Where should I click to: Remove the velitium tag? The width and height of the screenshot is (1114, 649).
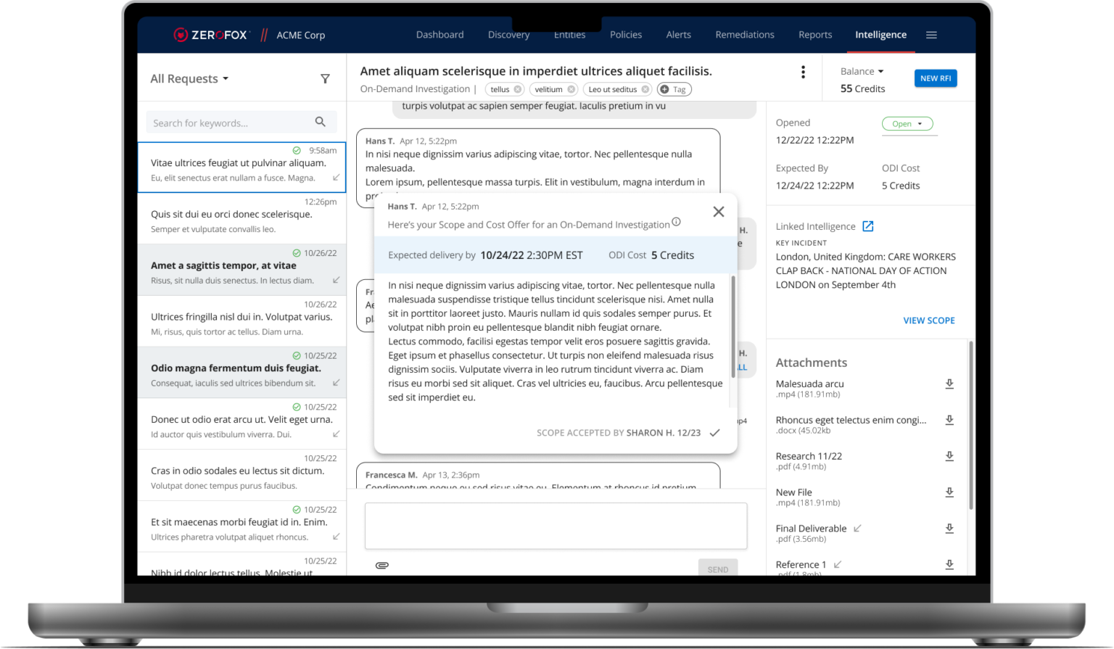click(x=571, y=90)
